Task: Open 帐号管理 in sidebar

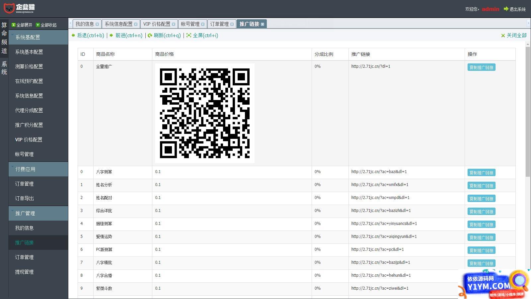Action: [38, 154]
